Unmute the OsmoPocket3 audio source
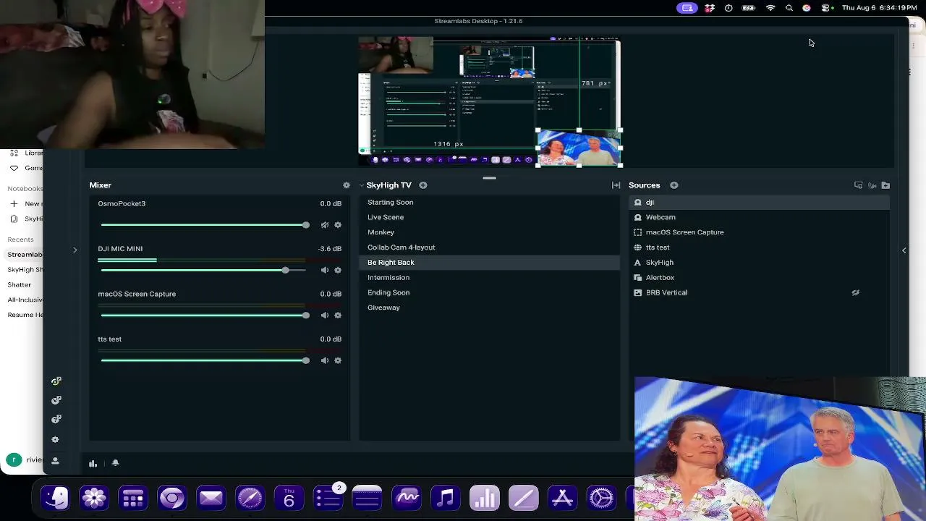 point(325,225)
